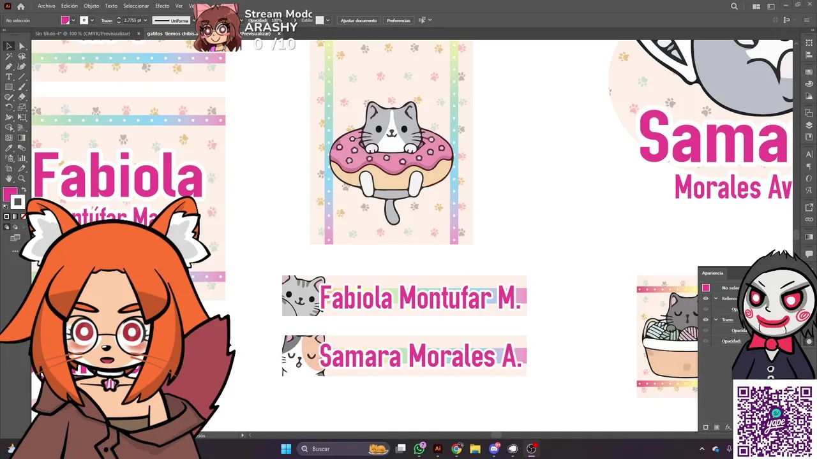Select the Zoom tool

coord(22,178)
